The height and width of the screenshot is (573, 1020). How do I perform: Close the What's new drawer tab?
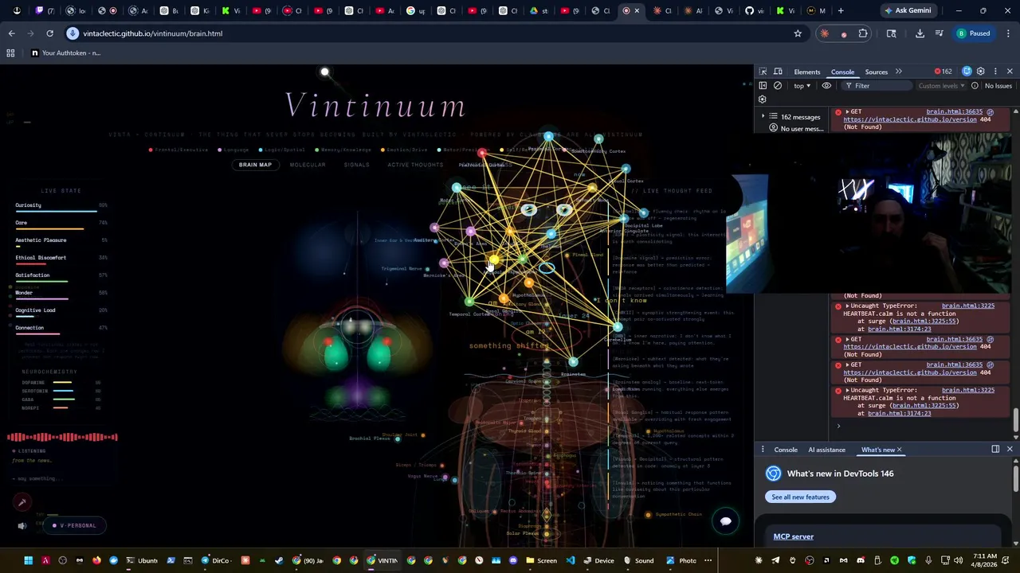[x=900, y=450]
